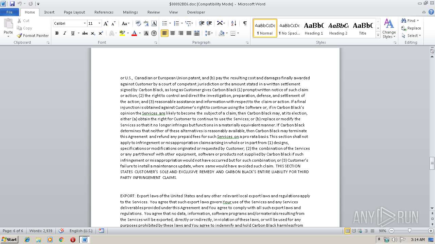Toggle Center alignment
This screenshot has height=244, width=435.
[173, 33]
